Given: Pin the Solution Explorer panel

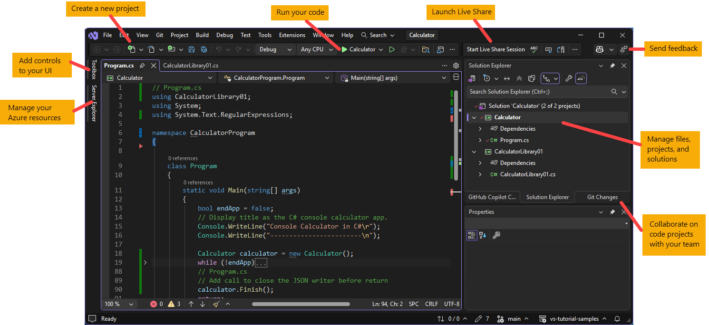Looking at the screenshot, I should 612,65.
